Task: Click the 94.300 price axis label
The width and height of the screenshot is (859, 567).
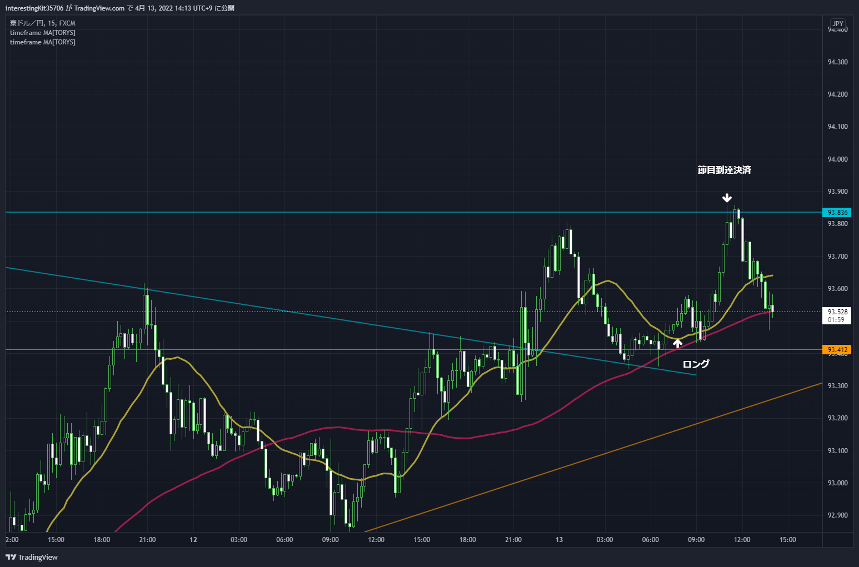Action: pos(837,62)
